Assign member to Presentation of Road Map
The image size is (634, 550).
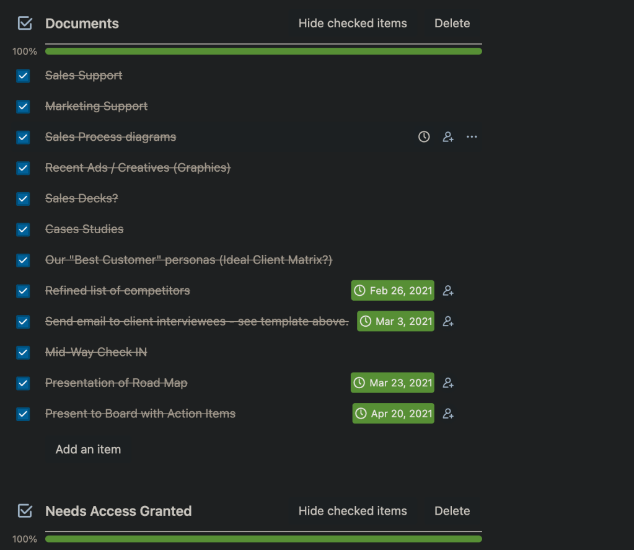(x=448, y=383)
